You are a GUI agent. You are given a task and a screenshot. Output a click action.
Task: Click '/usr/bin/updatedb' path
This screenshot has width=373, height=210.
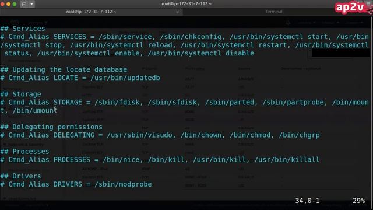coord(125,78)
